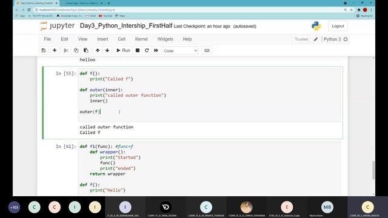
Task: Open the Insert menu
Action: (102, 39)
